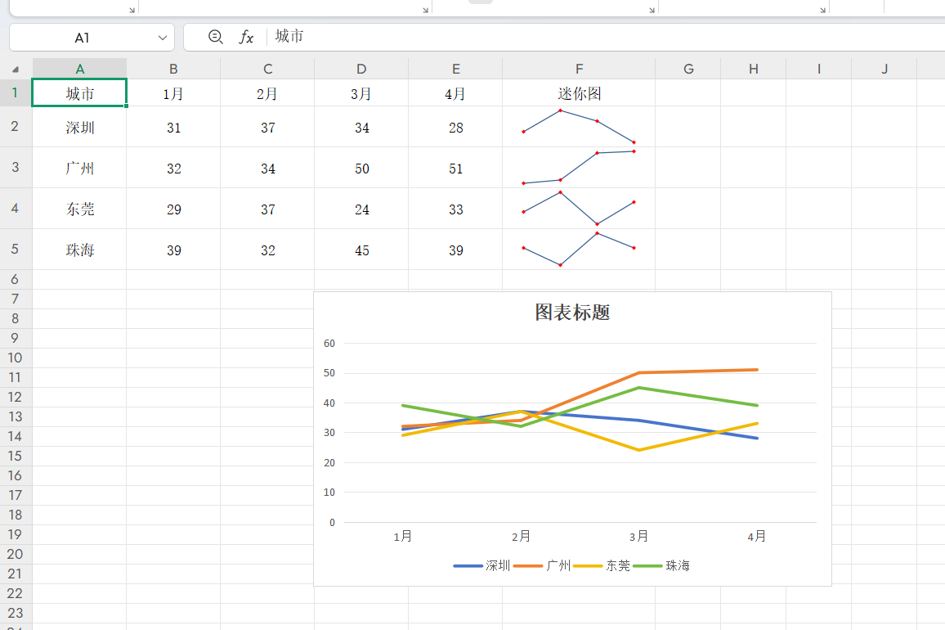This screenshot has height=630, width=945.
Task: Select column F header
Action: (x=579, y=69)
